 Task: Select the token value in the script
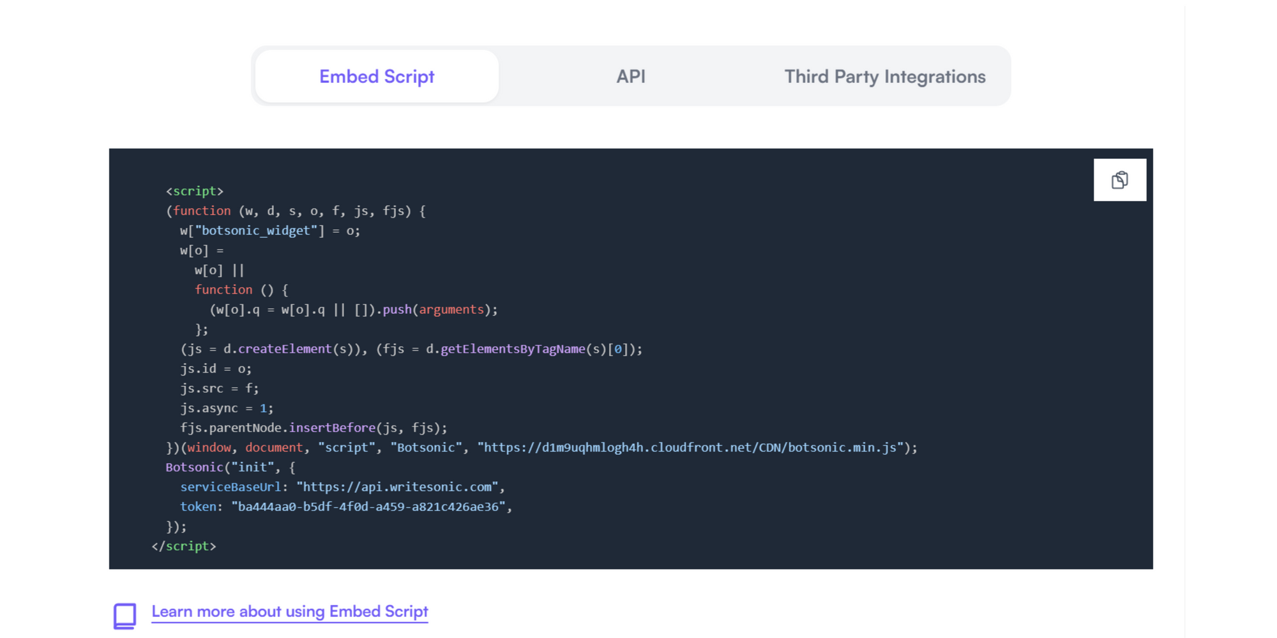[x=370, y=507]
